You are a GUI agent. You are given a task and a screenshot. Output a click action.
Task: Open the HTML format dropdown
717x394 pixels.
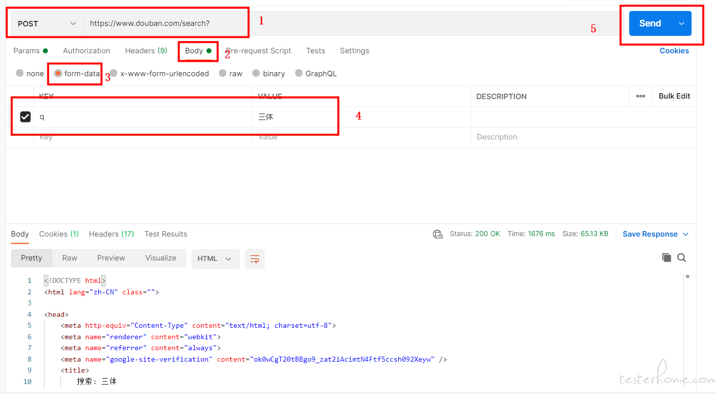click(215, 259)
